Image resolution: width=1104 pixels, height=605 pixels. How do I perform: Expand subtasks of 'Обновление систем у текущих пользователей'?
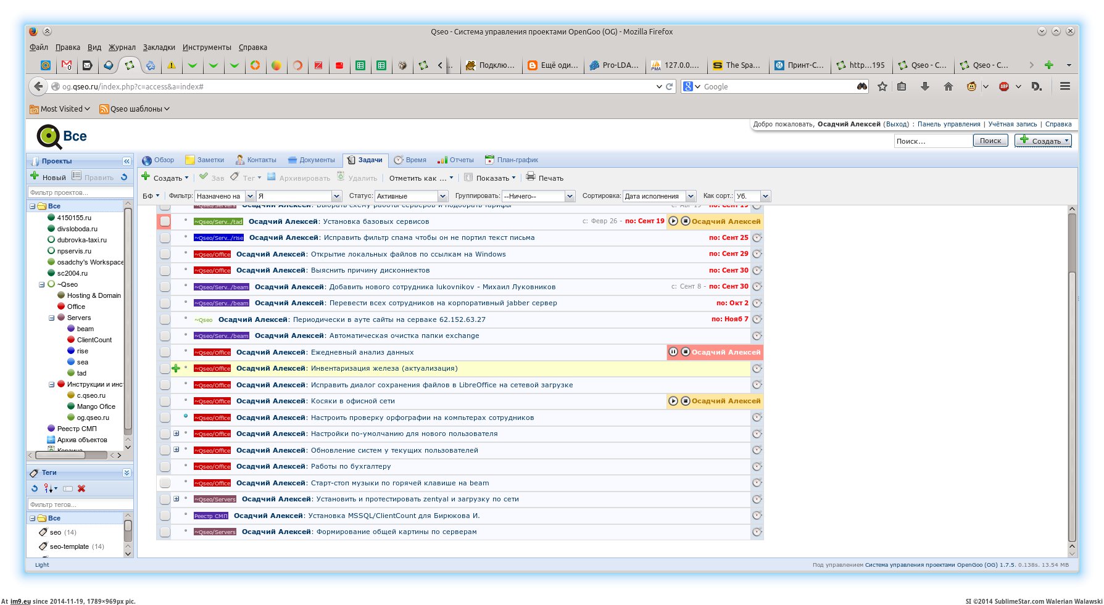(176, 450)
